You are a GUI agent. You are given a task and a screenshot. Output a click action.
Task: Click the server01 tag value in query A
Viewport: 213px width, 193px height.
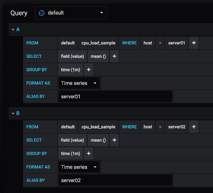coord(176,43)
